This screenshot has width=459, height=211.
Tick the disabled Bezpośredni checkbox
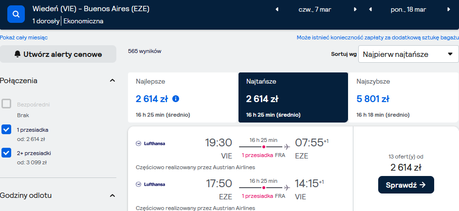click(6, 104)
